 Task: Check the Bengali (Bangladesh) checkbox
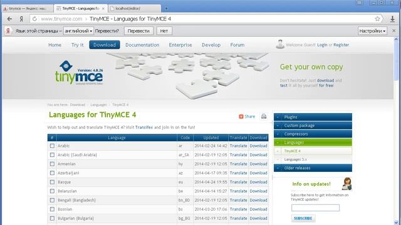pos(52,200)
